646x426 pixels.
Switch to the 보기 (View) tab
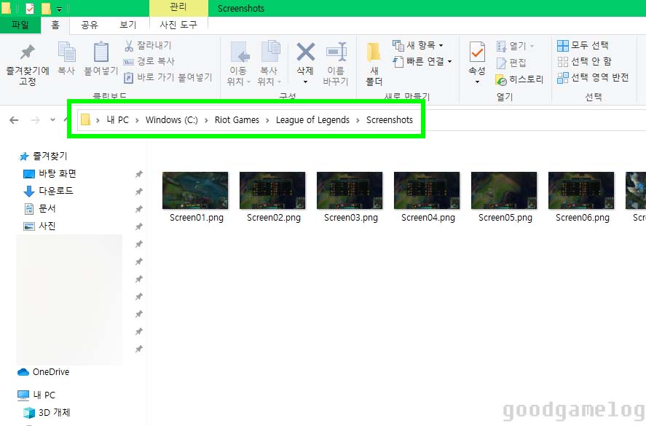[127, 25]
